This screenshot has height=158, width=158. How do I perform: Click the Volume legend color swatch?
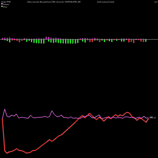coord(2,4)
